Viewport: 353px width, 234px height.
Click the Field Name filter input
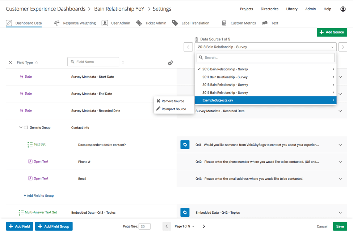tap(93, 61)
